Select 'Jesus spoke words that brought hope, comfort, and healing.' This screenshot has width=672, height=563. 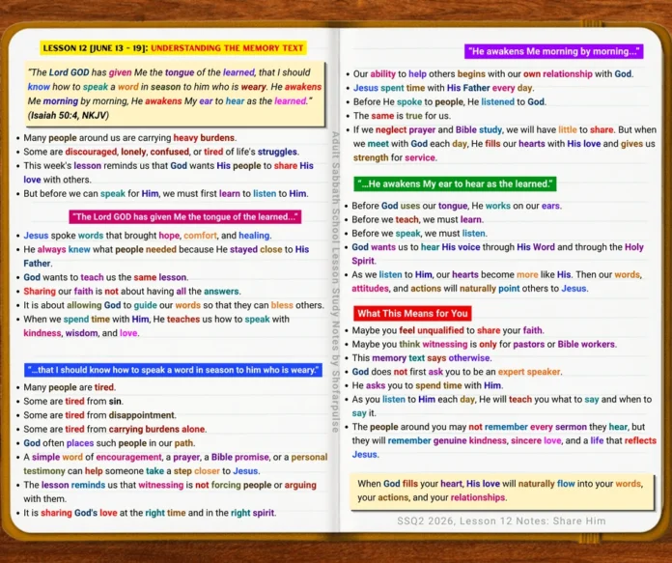coord(148,236)
